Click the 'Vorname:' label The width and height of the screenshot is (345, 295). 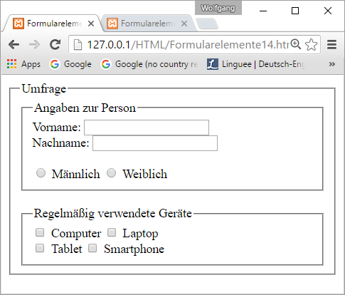point(57,127)
